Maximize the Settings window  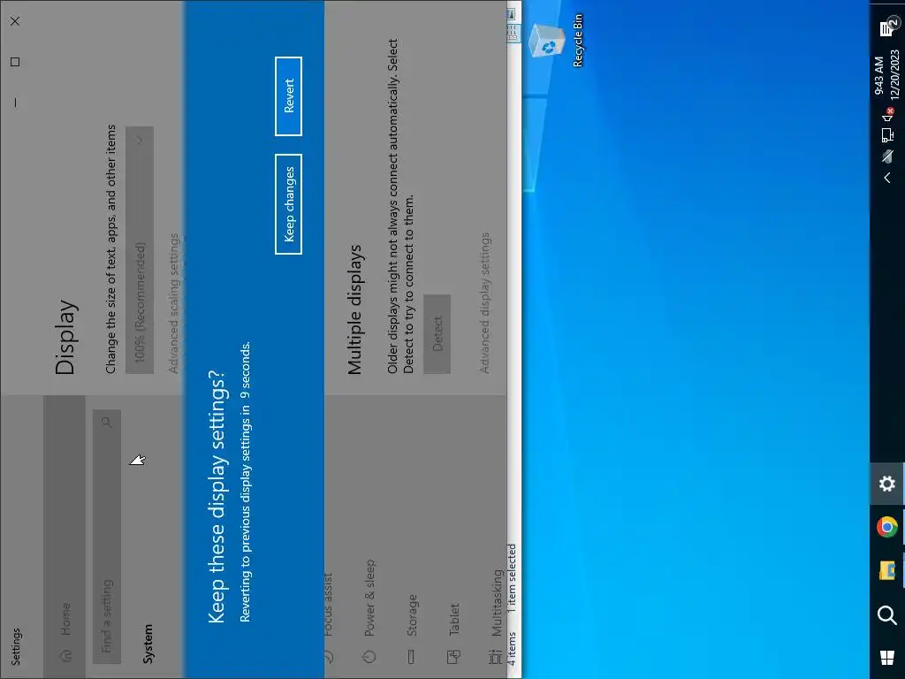(x=15, y=62)
